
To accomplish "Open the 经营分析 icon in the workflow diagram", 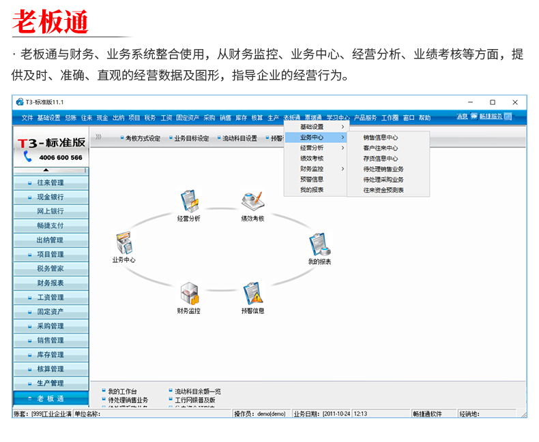I will (188, 201).
